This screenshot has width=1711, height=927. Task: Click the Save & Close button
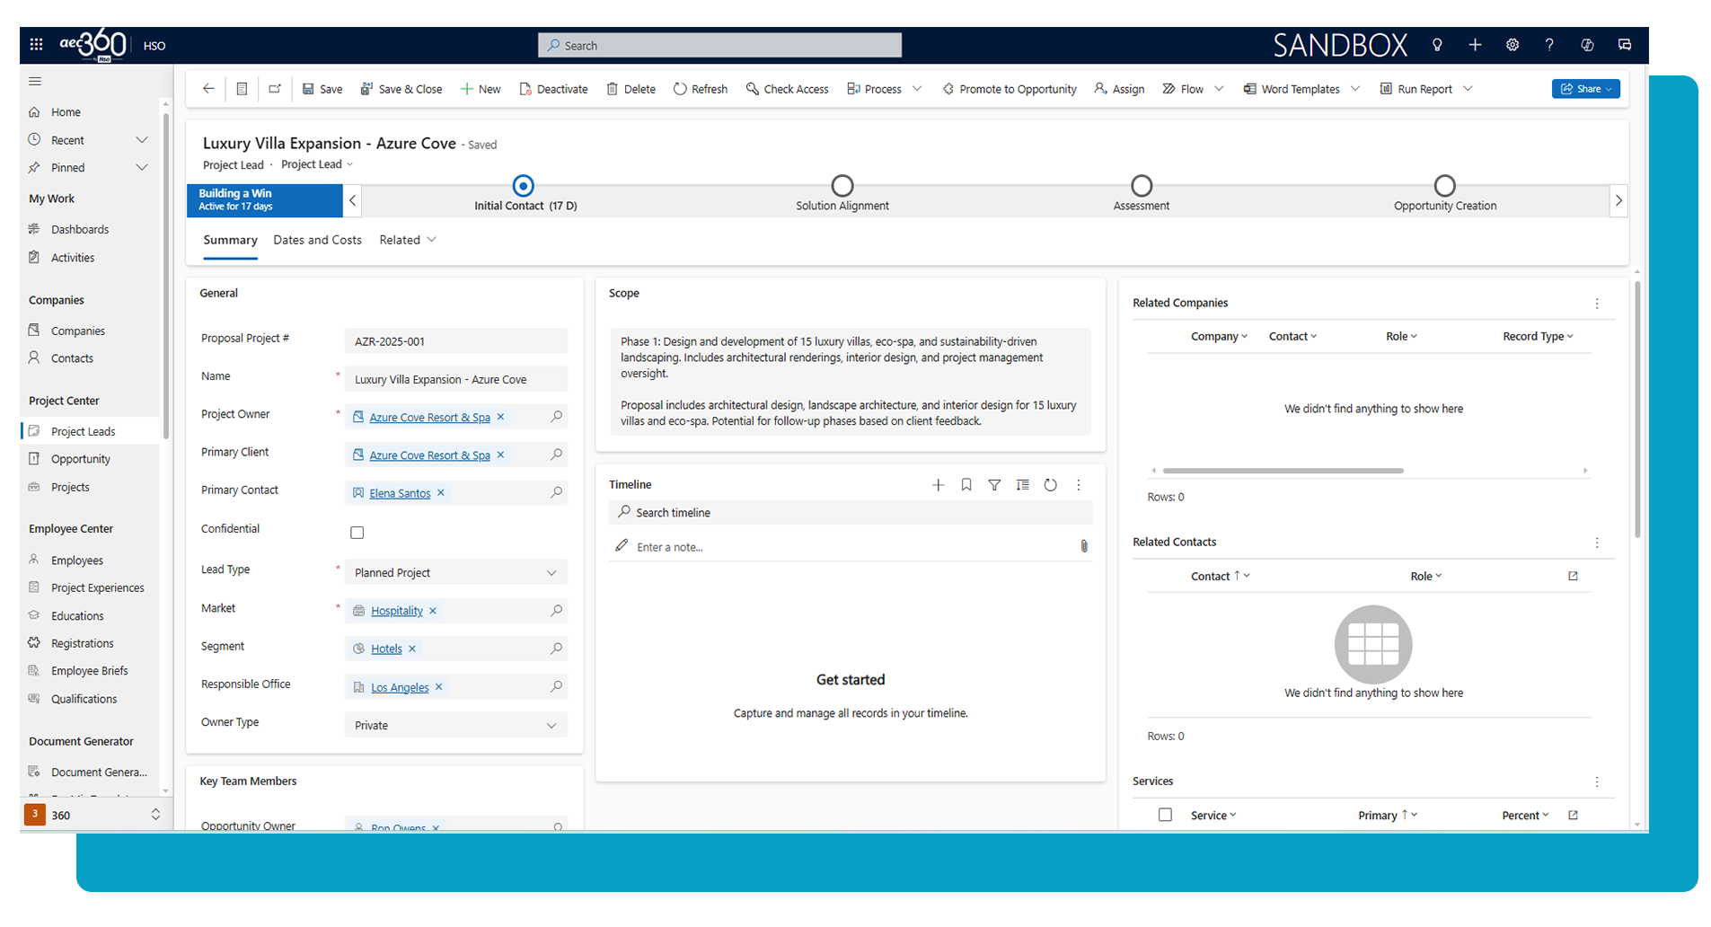point(401,89)
